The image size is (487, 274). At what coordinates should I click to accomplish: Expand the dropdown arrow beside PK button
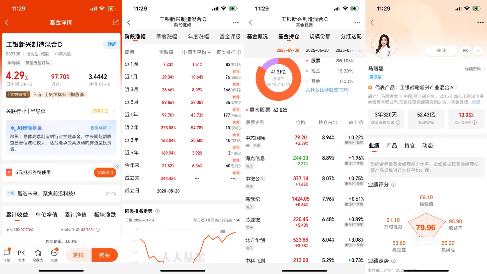click(478, 51)
